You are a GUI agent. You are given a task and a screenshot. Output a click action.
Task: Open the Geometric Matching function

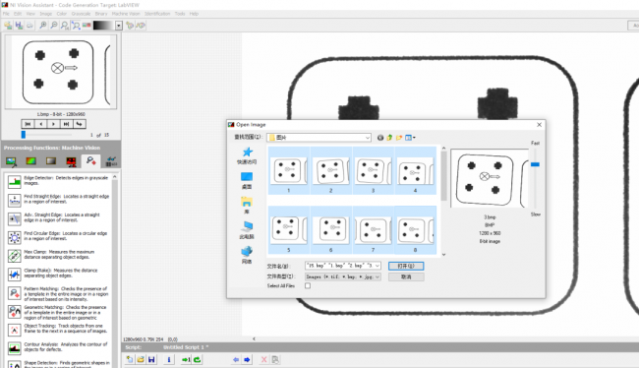tap(58, 312)
